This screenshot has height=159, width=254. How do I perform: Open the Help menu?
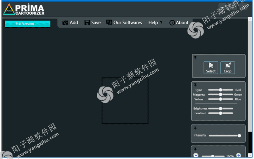click(x=153, y=23)
